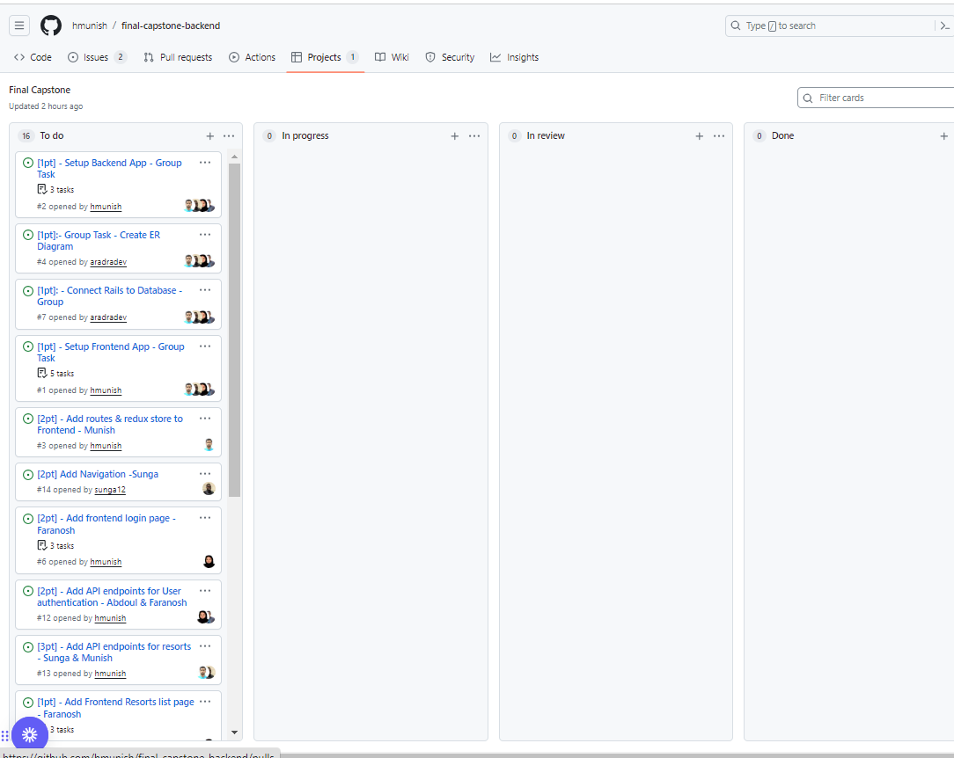Add a card to Done column with plus icon
954x758 pixels.
[x=943, y=136]
